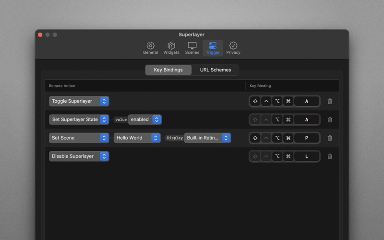
Task: Switch to the URL Schemes tab
Action: click(x=215, y=70)
